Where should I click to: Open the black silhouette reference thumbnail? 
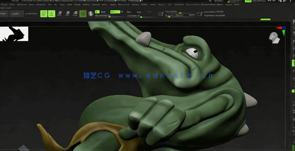(x=14, y=34)
